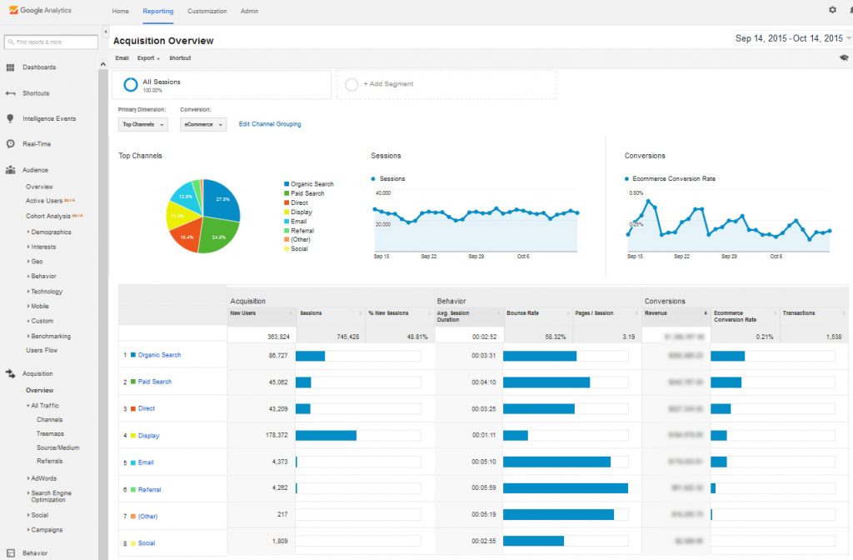Open the Admin tab
Viewport: 853px width, 560px height.
[249, 12]
